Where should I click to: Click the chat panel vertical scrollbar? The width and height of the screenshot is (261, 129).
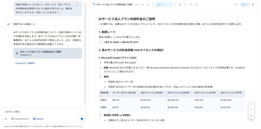(85, 55)
